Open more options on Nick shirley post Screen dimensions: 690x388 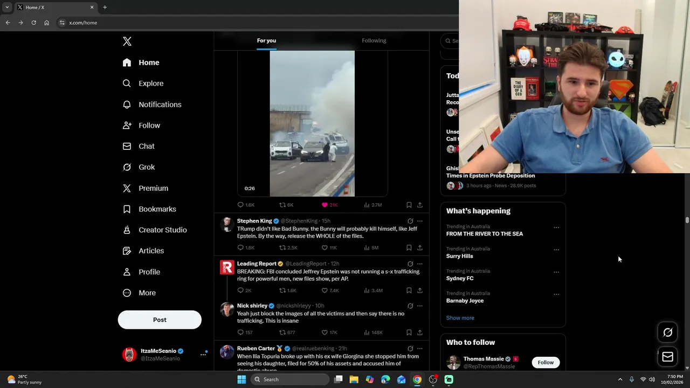420,306
